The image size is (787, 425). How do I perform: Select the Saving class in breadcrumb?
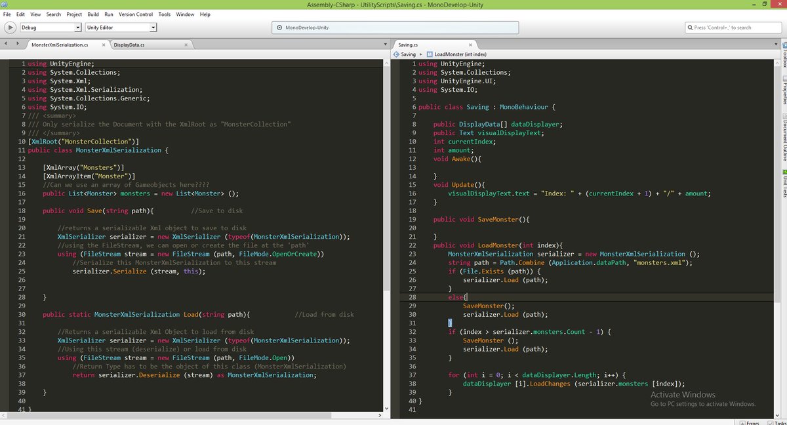coord(408,54)
